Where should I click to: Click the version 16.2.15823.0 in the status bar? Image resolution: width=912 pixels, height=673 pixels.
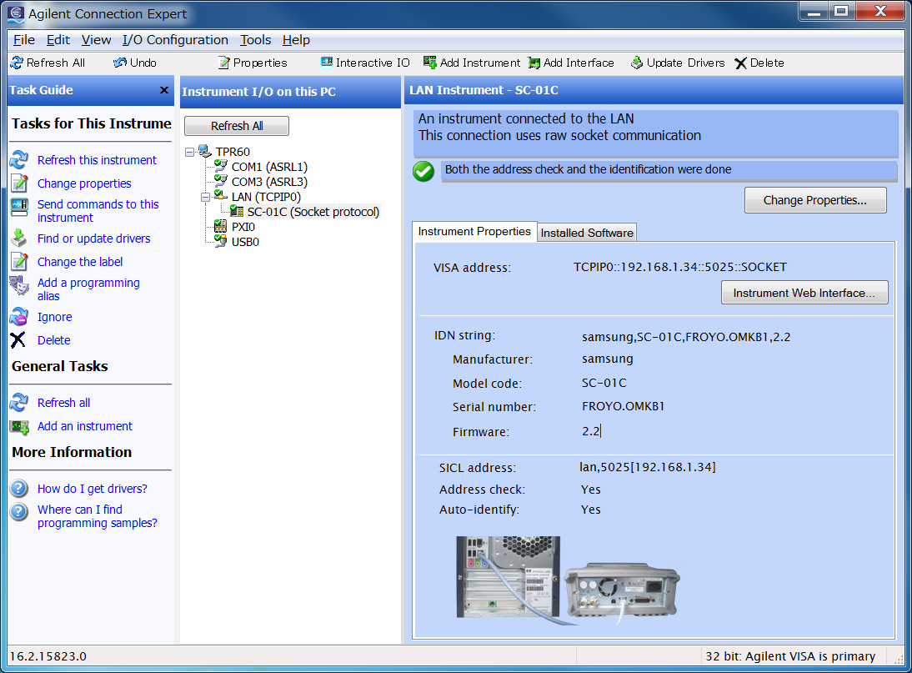coord(48,656)
